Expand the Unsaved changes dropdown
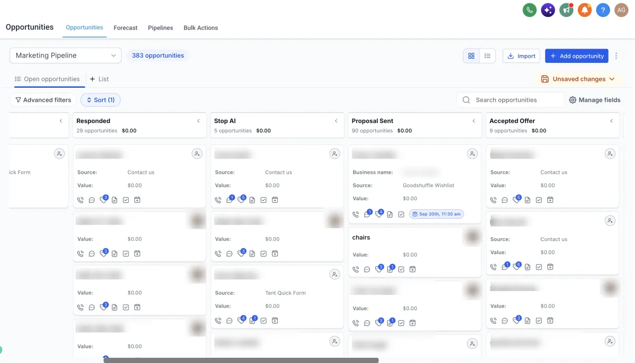The width and height of the screenshot is (635, 363). click(x=578, y=79)
